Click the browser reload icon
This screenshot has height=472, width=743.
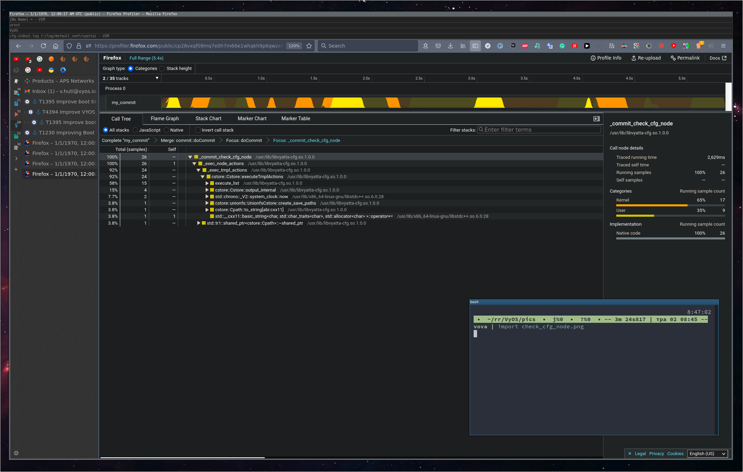pyautogui.click(x=43, y=46)
